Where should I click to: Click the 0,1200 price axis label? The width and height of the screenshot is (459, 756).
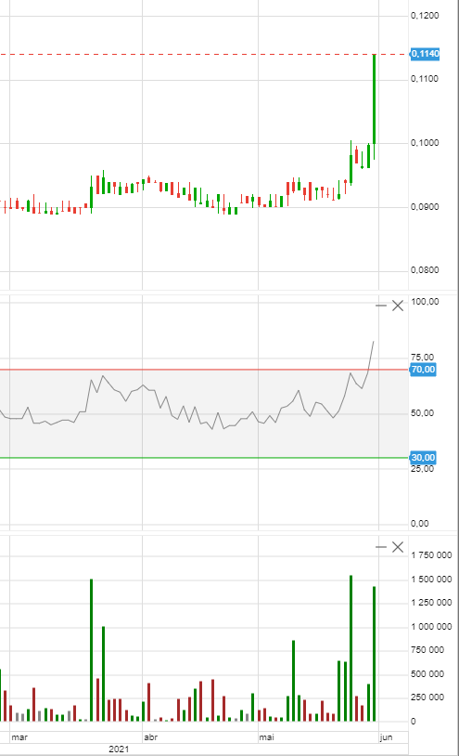click(425, 16)
